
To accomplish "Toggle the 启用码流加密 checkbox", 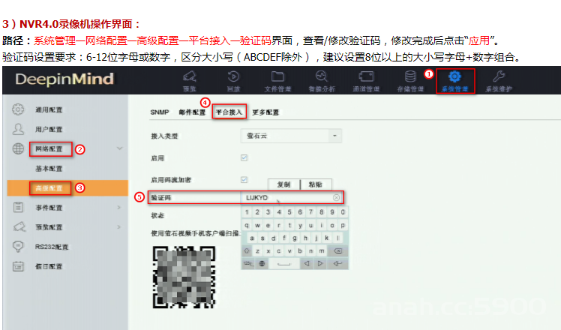I will 244,180.
